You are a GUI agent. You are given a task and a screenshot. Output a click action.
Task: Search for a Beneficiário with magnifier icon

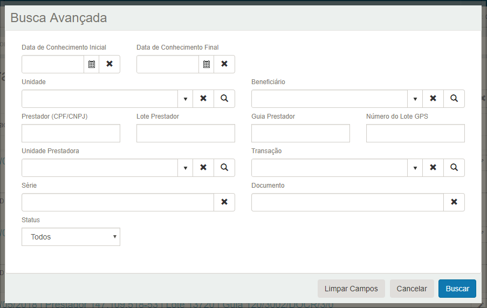(454, 99)
